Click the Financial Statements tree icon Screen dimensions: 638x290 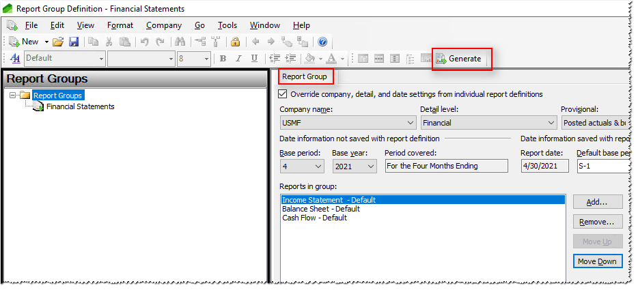click(x=39, y=106)
